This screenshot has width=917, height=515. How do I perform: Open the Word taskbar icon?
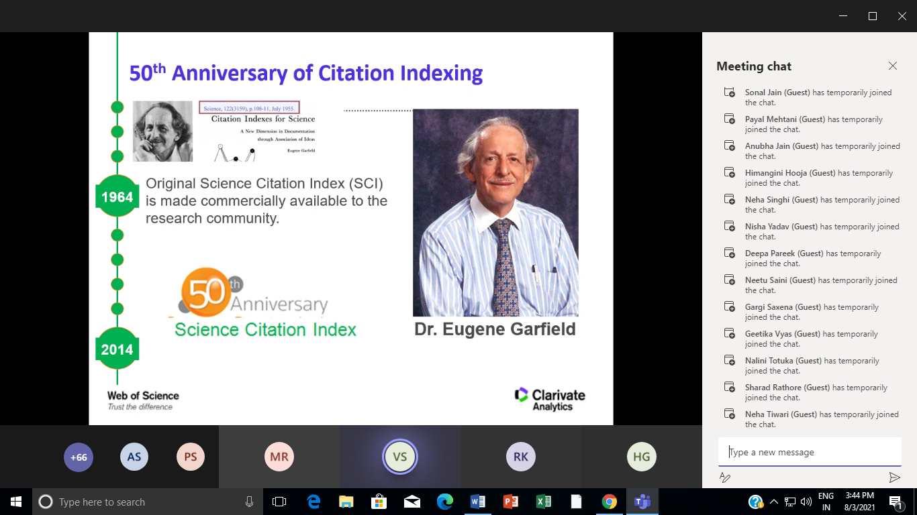tap(478, 502)
